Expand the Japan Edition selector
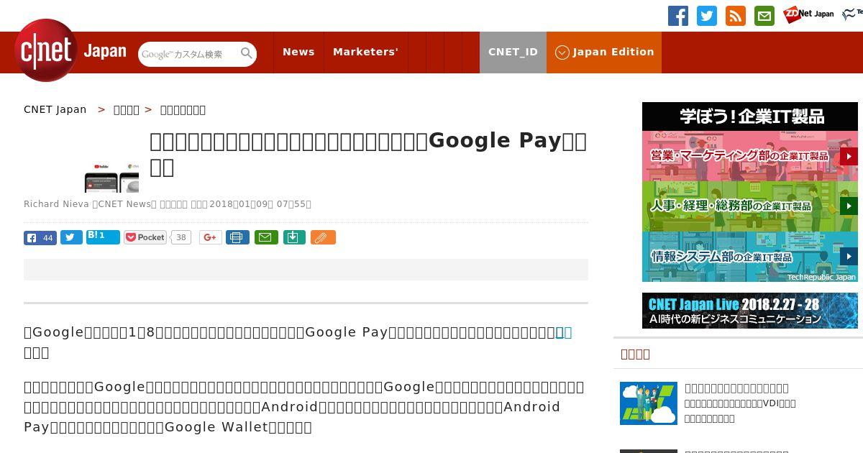 604,52
